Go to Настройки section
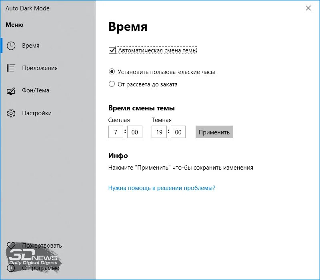 tap(48, 113)
